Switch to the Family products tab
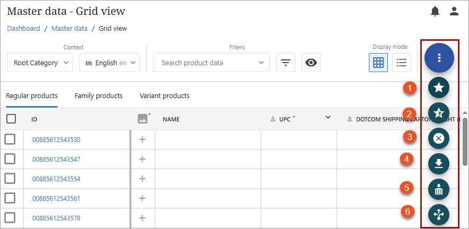Image resolution: width=469 pixels, height=229 pixels. 99,96
